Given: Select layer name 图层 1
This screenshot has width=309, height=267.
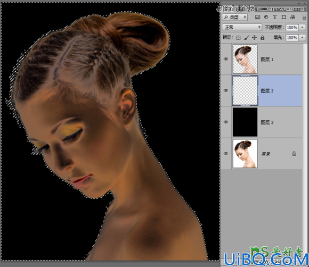Looking at the screenshot, I should click(267, 60).
